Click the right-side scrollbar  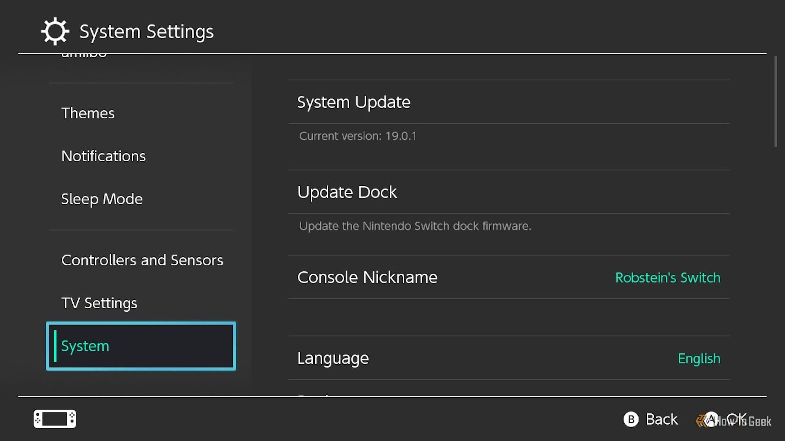pyautogui.click(x=776, y=101)
